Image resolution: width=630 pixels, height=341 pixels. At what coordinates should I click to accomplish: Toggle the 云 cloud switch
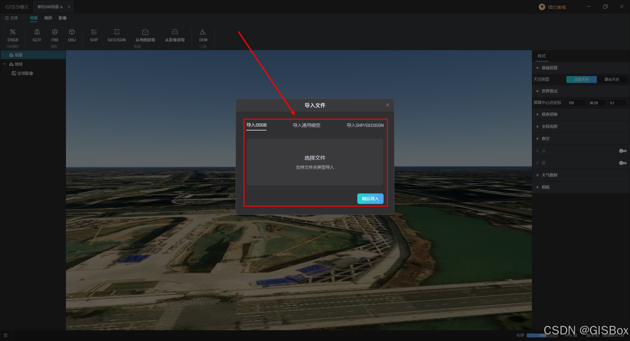(623, 151)
